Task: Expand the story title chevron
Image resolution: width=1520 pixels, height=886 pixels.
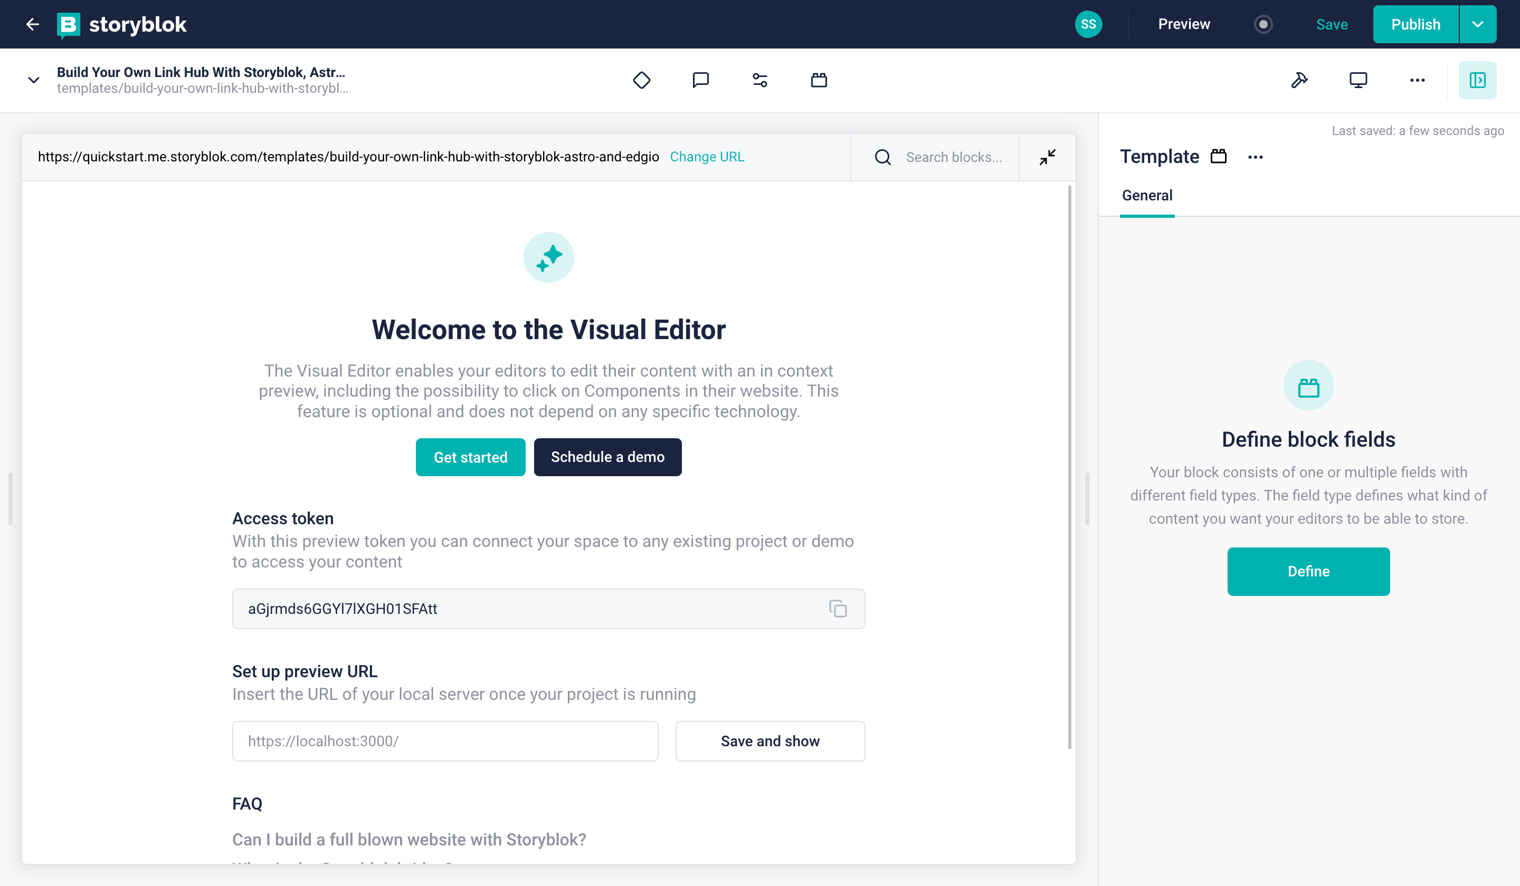Action: 34,80
